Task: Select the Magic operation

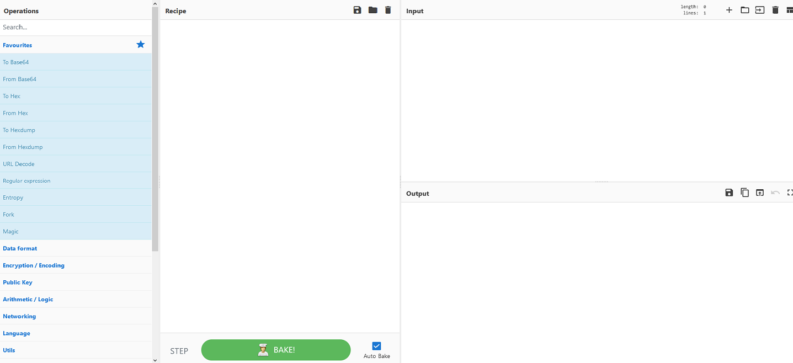Action: [x=76, y=232]
